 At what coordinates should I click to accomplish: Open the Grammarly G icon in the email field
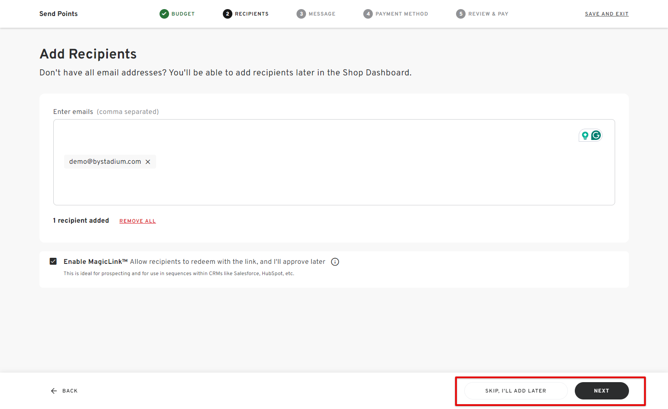(x=596, y=135)
